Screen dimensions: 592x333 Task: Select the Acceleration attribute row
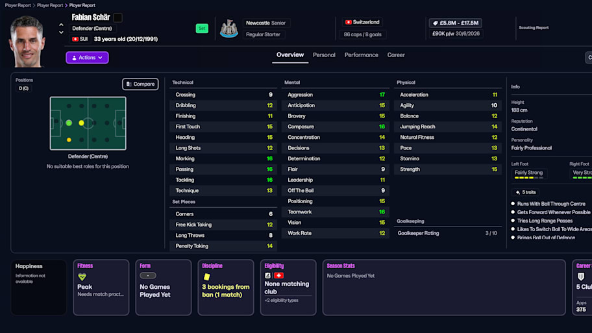tap(448, 95)
